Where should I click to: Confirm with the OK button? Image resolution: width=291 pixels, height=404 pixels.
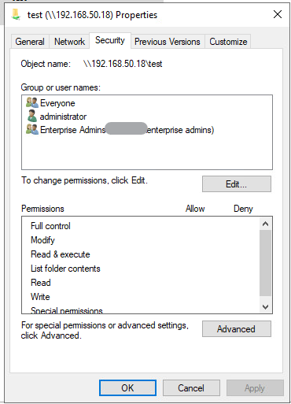pos(127,387)
